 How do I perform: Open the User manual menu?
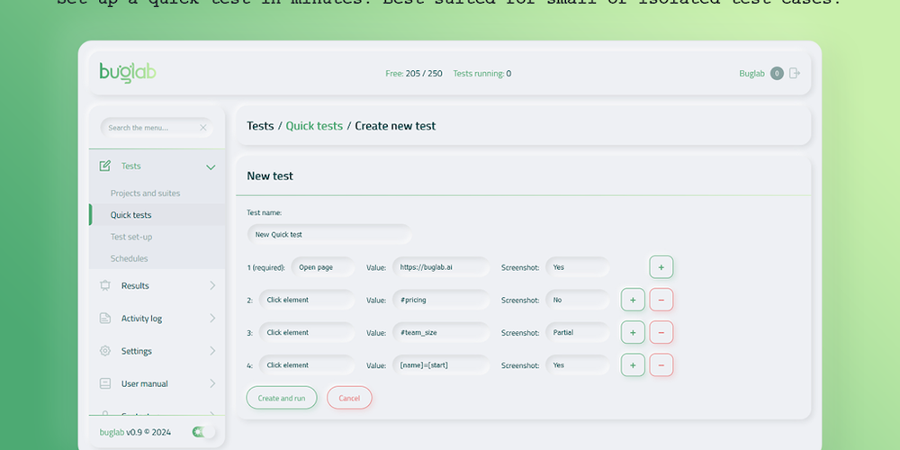pos(157,383)
